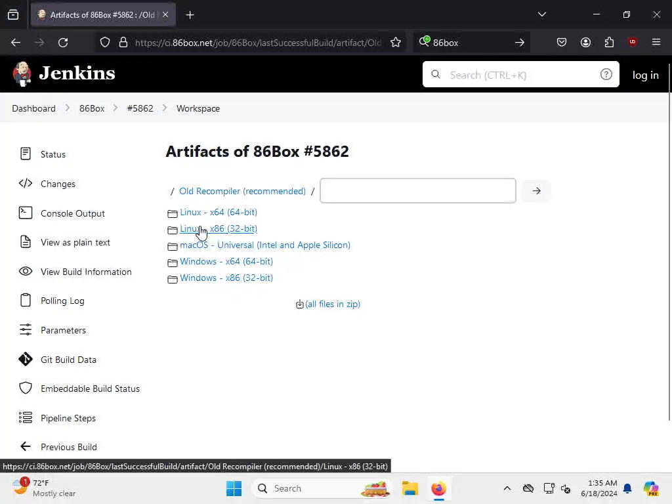The image size is (672, 504).
Task: Submit the path with the arrow button
Action: (537, 191)
